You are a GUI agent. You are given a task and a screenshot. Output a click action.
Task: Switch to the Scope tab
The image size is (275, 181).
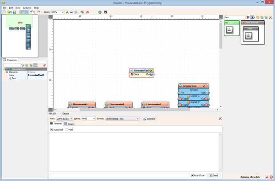(69, 124)
